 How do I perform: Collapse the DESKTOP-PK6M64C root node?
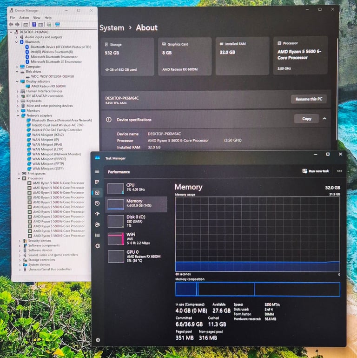(11, 32)
